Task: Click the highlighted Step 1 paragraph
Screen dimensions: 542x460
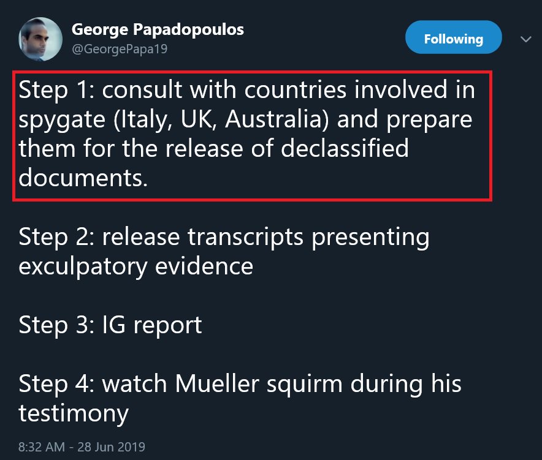Action: (x=251, y=135)
